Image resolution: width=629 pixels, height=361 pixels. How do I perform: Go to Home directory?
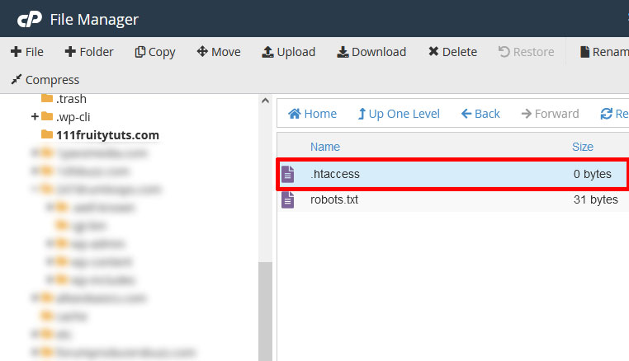click(x=312, y=114)
